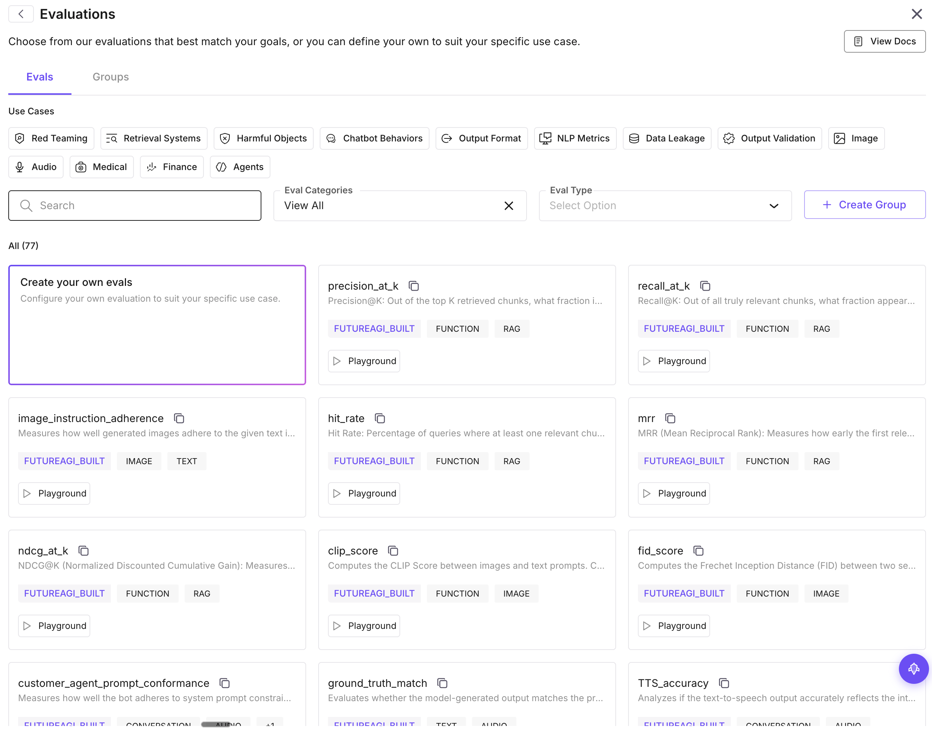Screen dimensions: 932x735
Task: Open View Docs
Action: (884, 41)
